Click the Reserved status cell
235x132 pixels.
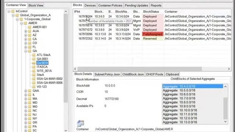click(153, 38)
